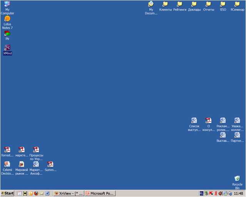Select the !!Семинар folder icon
The width and height of the screenshot is (246, 197).
237,4
